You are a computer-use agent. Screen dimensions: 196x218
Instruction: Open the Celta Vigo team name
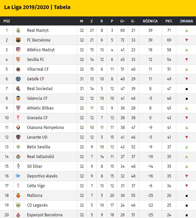tap(36, 186)
